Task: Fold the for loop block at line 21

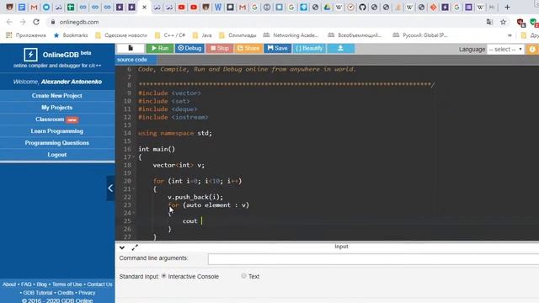Action: coord(134,189)
